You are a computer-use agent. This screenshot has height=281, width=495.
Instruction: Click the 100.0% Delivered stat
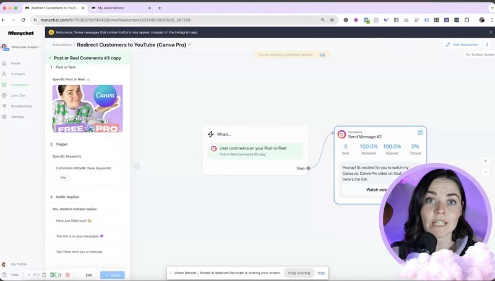369,149
